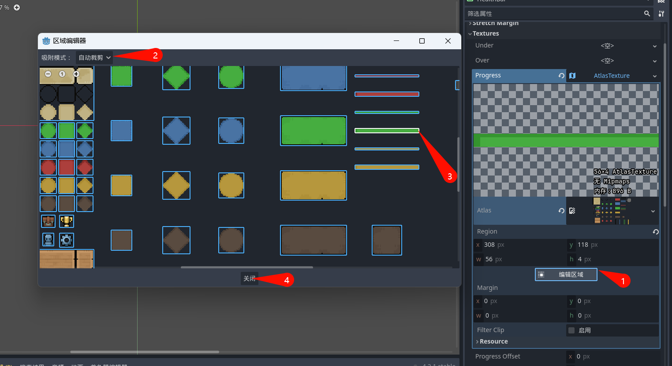Click the viewport zoom-in plus icon

(x=17, y=7)
